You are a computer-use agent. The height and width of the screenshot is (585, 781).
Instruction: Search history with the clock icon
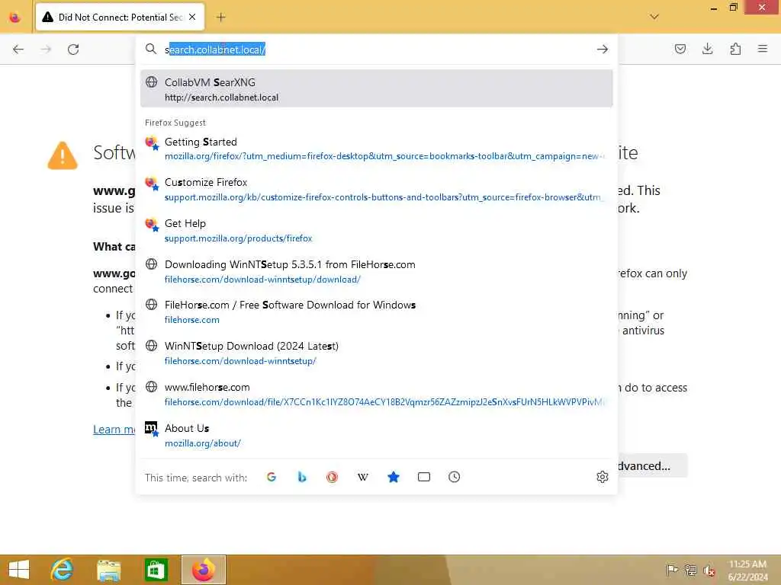coord(455,477)
